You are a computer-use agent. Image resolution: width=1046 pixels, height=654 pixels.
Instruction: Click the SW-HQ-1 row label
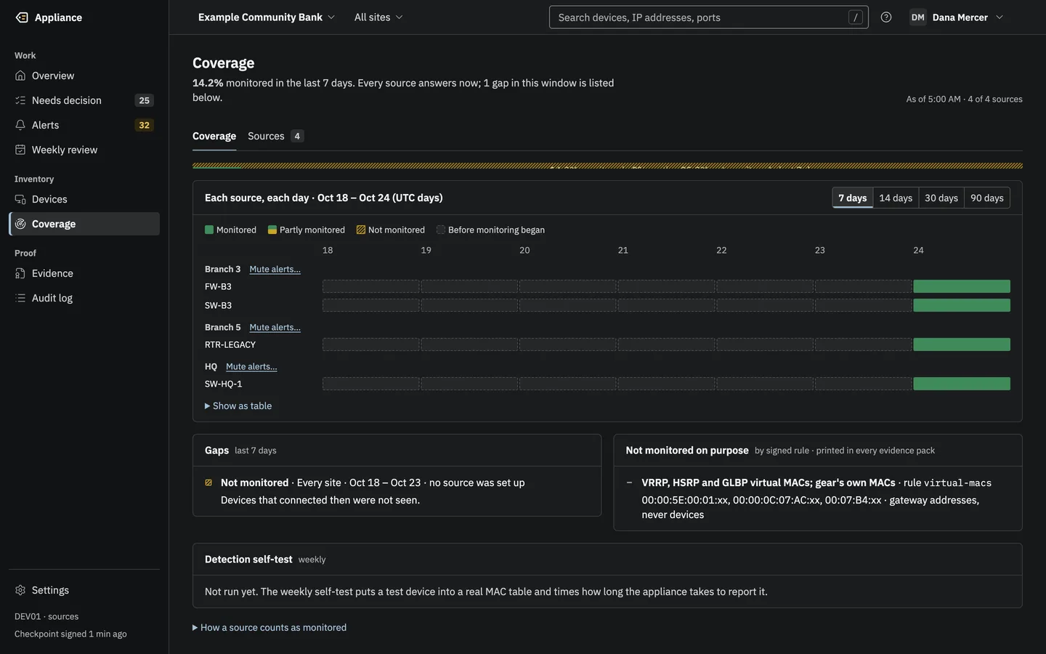coord(224,384)
